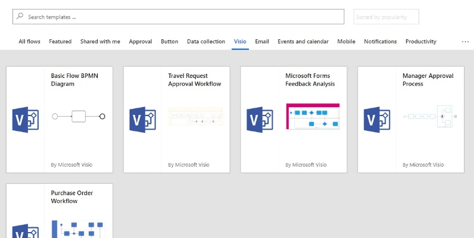This screenshot has width=474, height=238.
Task: Open Microsoft Forms Feedback Analysis diagram preview
Action: 312,116
